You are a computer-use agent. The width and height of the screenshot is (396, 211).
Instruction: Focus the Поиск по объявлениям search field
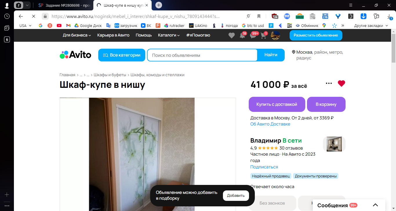coord(202,55)
